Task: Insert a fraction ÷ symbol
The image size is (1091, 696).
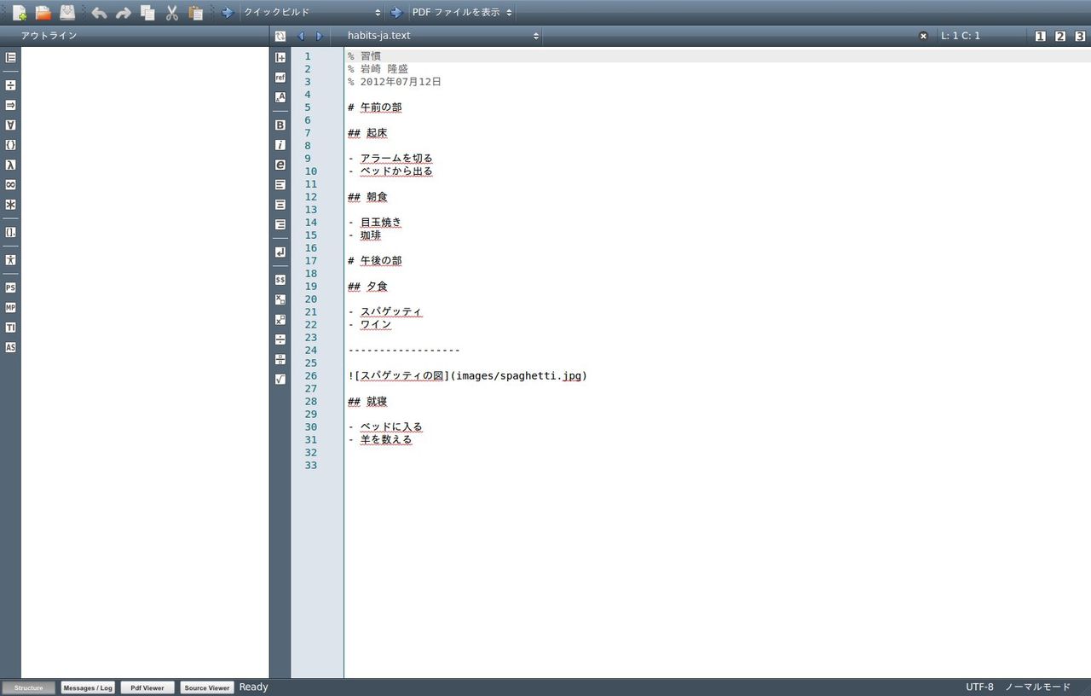Action: 280,339
